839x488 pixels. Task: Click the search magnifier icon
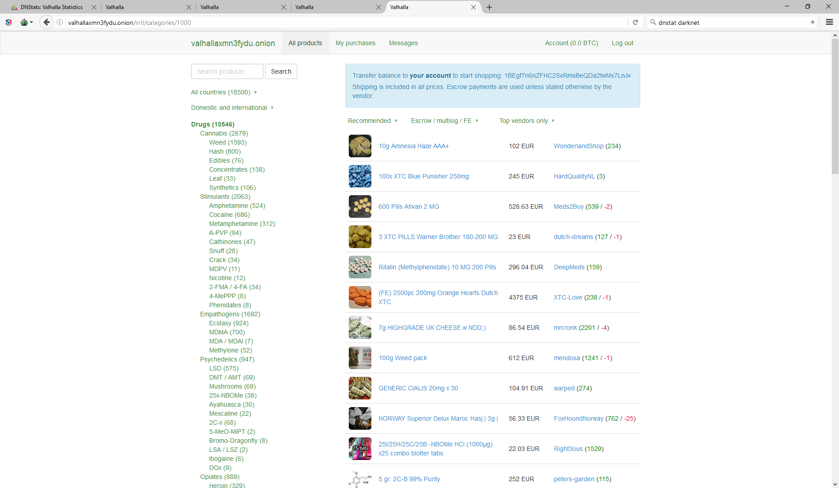tap(653, 22)
